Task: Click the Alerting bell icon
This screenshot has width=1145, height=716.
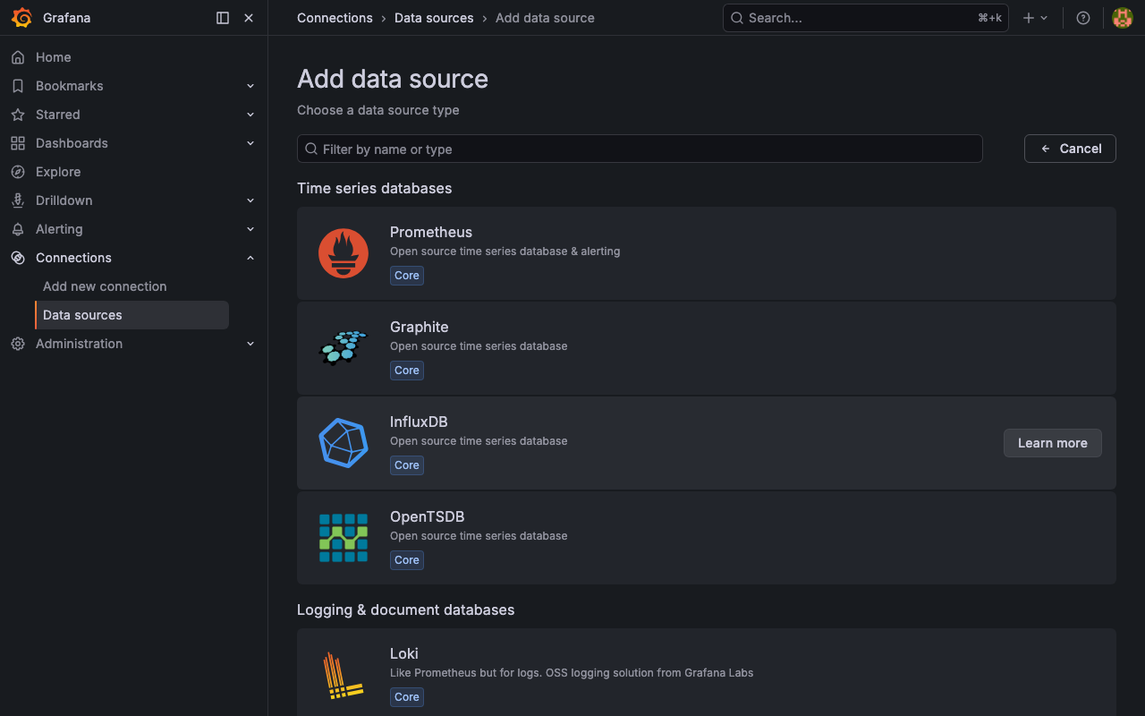Action: (x=18, y=229)
